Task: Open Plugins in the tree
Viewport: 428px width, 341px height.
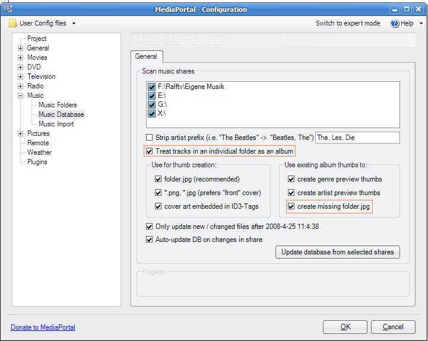Action: tap(37, 162)
